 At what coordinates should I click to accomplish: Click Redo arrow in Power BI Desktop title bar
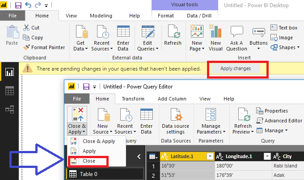38,5
